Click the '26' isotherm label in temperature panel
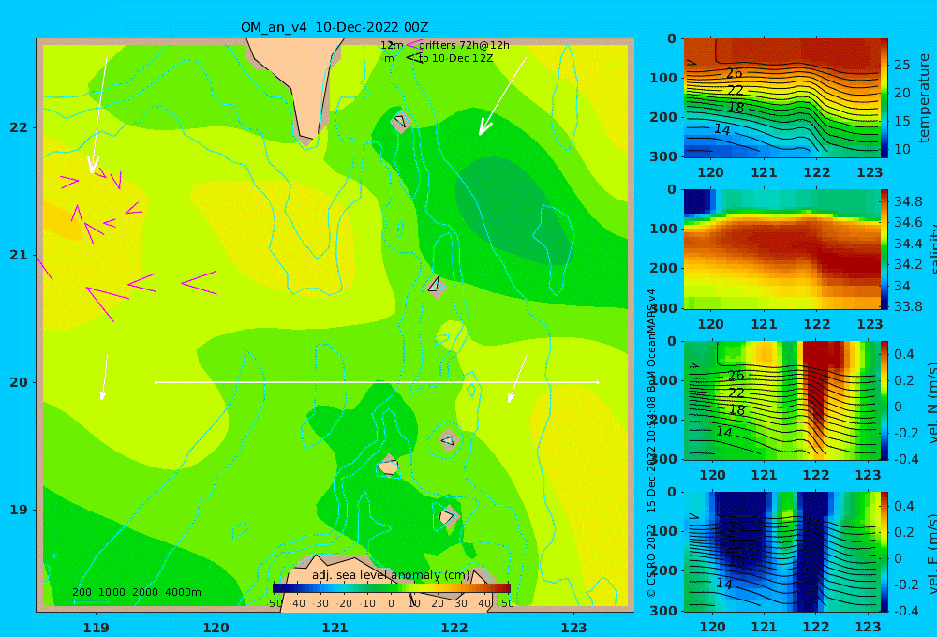Viewport: 937px width, 637px height. click(x=734, y=73)
